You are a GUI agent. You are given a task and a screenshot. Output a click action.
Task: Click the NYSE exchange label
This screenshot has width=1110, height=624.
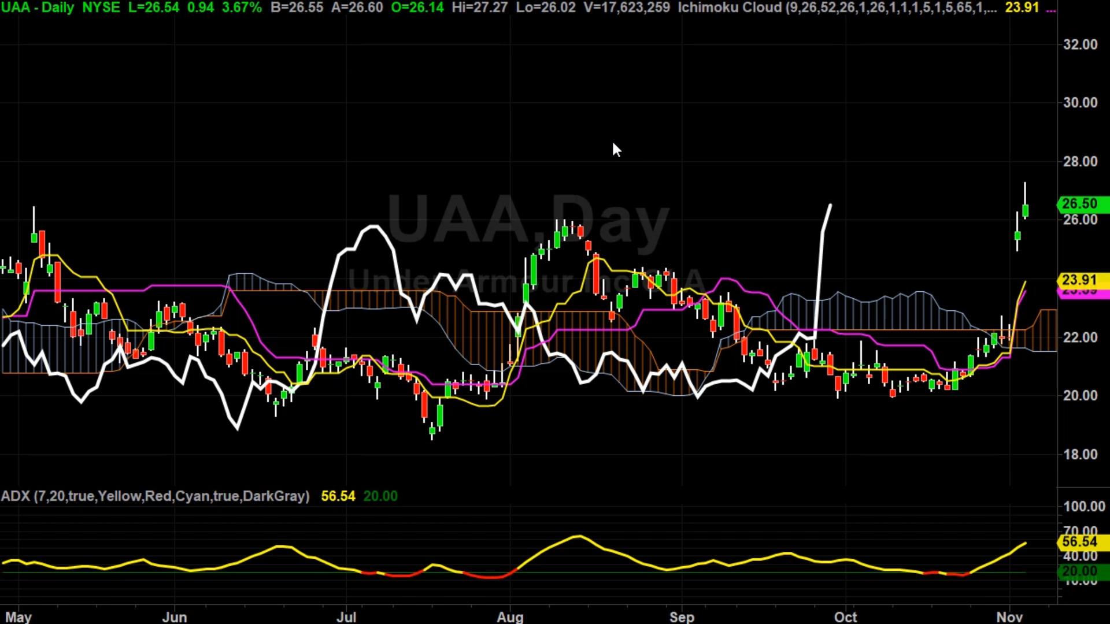click(101, 8)
